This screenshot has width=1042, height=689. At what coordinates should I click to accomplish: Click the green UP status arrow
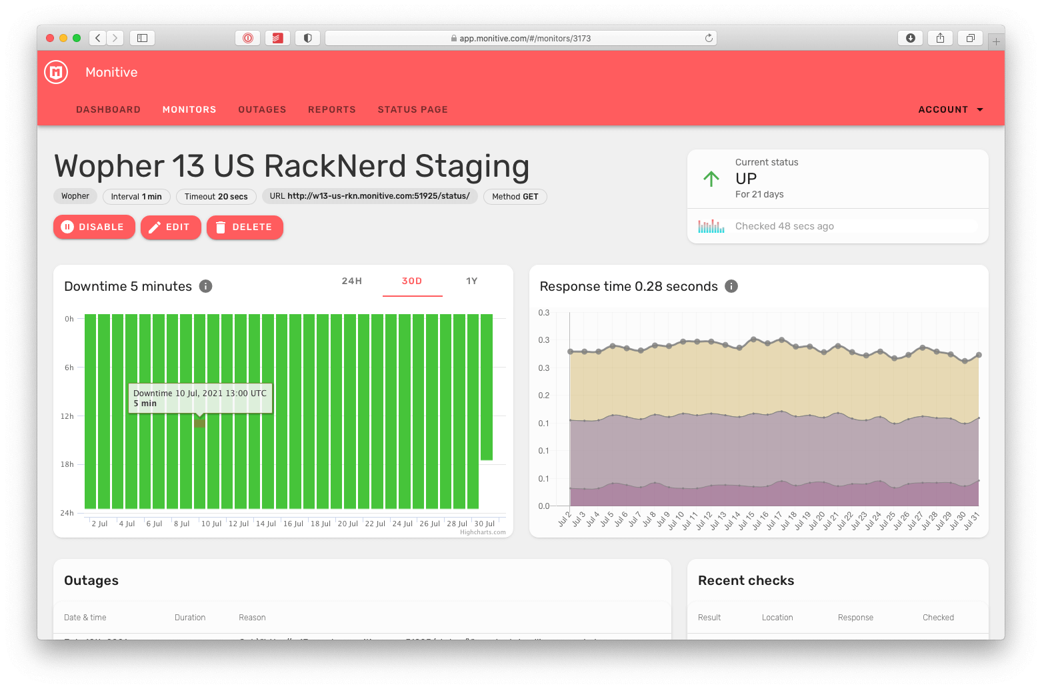(x=711, y=179)
